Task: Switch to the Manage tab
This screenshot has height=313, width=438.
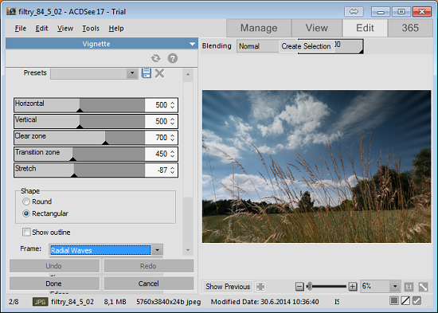Action: tap(259, 28)
